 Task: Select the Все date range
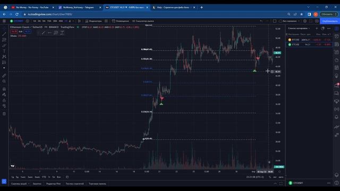58,177
